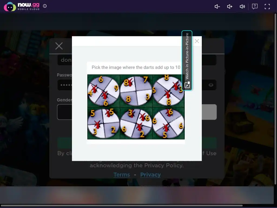Screen dimensions: 277x208
Task: Open the Terms link
Action: tap(121, 175)
